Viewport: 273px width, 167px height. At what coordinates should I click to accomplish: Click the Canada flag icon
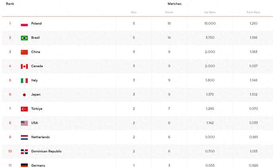tap(24, 66)
